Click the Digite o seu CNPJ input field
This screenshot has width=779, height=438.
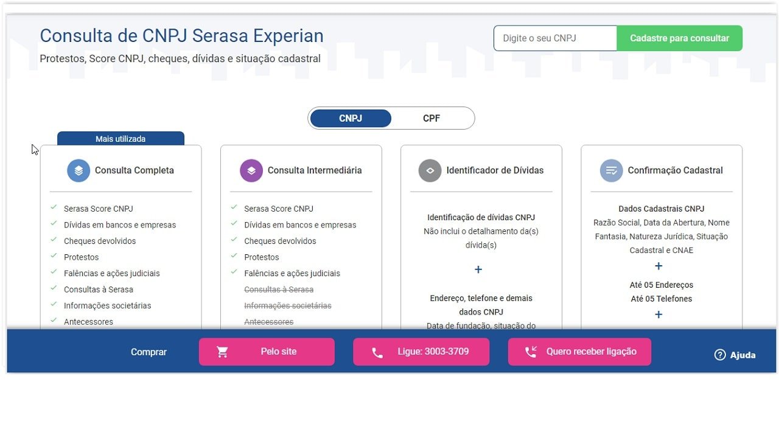click(x=554, y=38)
